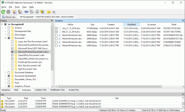
Task: Select the Microsoft PowerPoint Document folder
Action: coord(34,45)
